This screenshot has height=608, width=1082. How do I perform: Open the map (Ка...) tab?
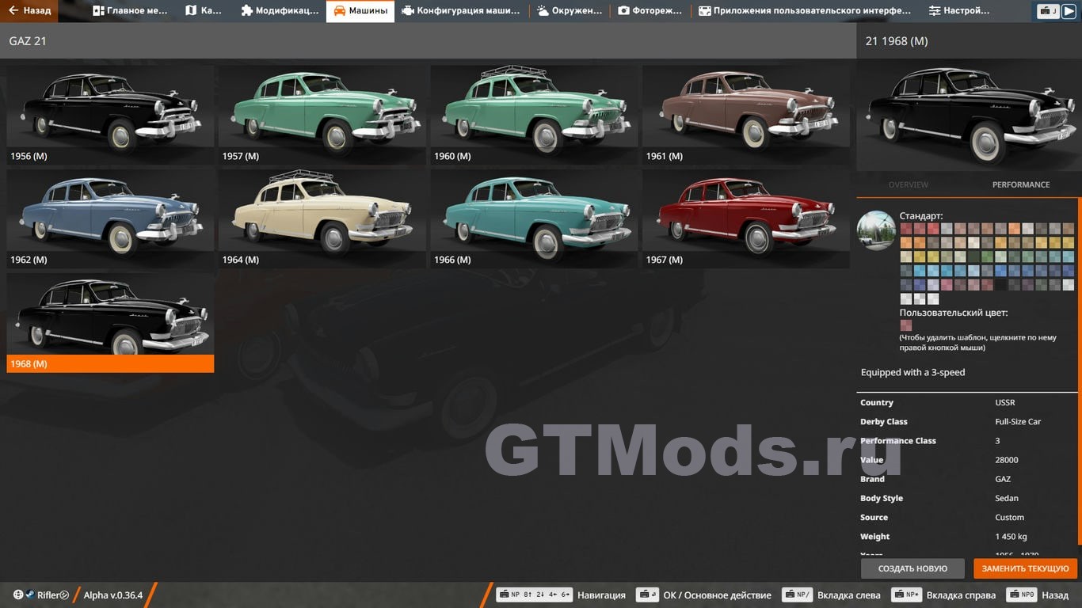(204, 11)
